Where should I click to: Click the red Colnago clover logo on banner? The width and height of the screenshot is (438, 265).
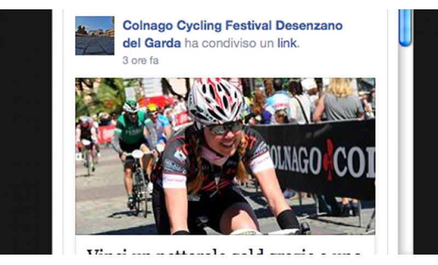coord(329,159)
